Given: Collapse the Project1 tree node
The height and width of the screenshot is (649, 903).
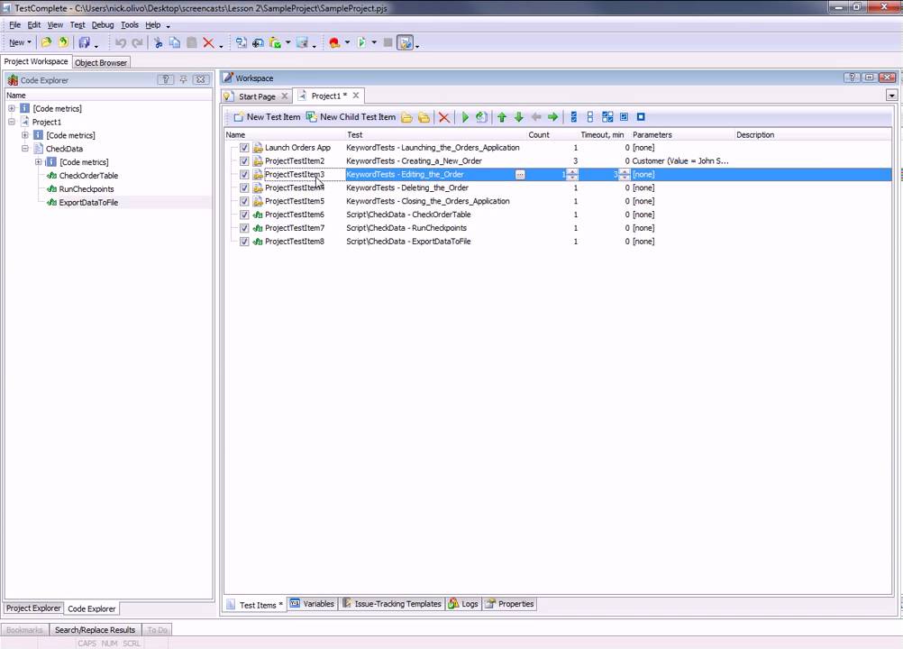Looking at the screenshot, I should tap(12, 122).
